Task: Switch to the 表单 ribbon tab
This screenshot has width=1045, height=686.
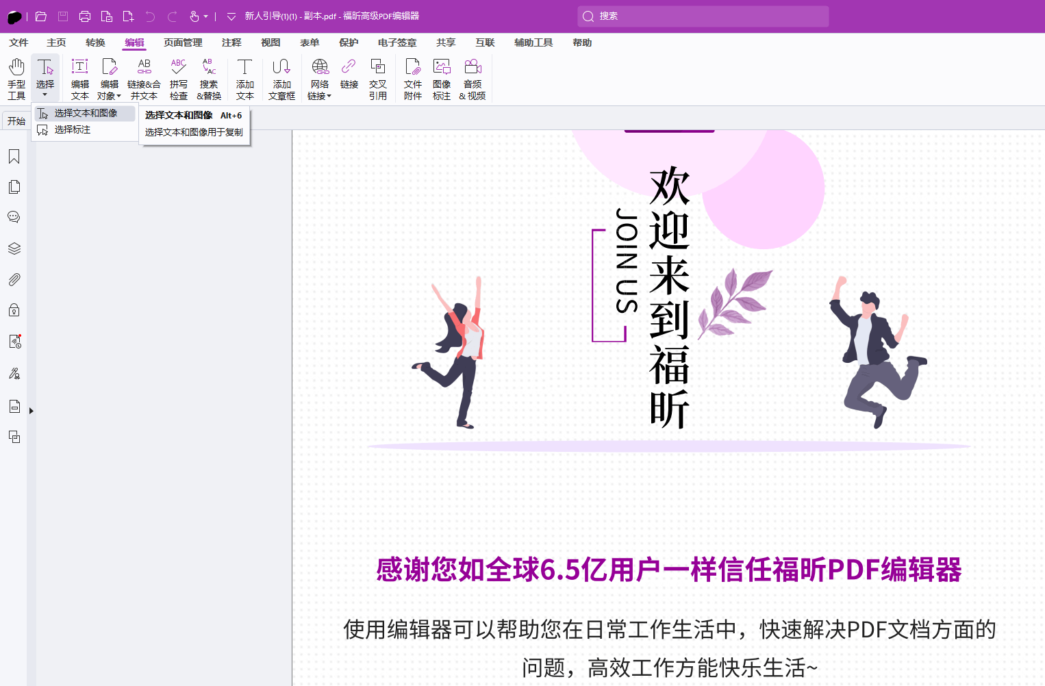Action: (310, 42)
